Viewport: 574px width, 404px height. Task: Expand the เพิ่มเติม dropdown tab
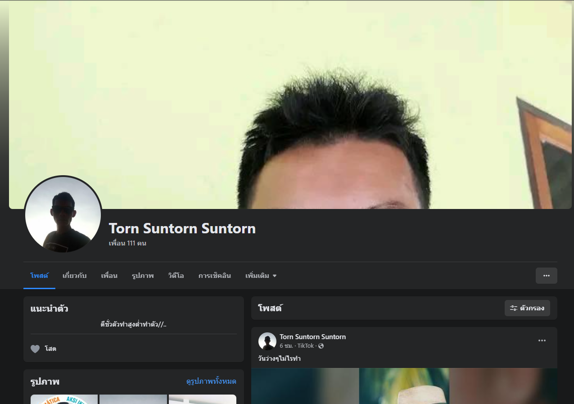(x=261, y=276)
